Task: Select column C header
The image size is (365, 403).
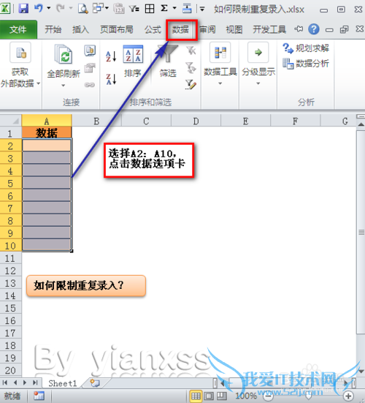Action: point(146,120)
